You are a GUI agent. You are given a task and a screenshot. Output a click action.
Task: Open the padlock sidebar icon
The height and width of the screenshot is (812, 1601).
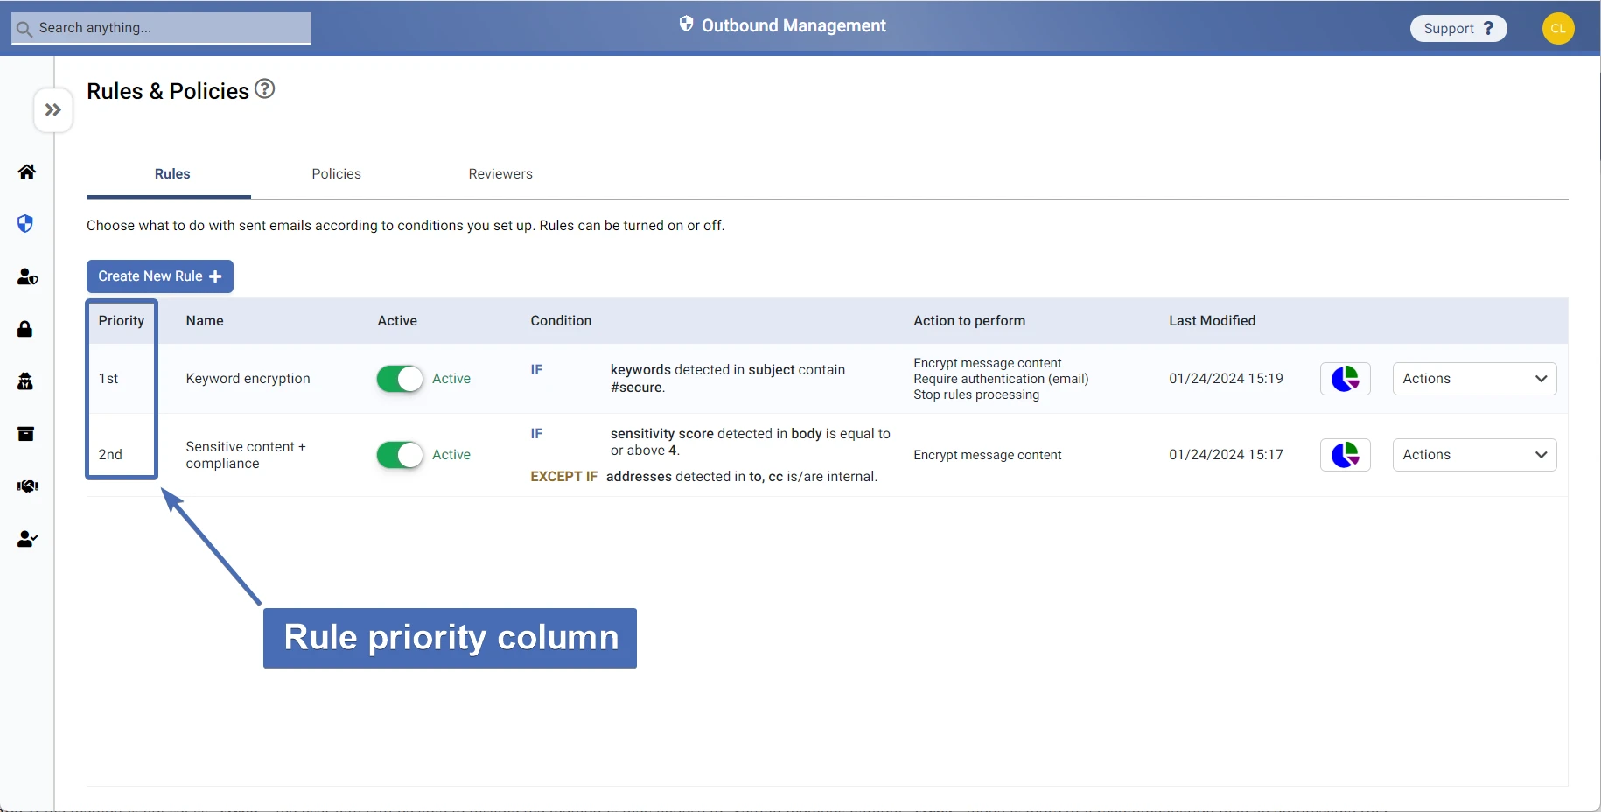tap(25, 329)
